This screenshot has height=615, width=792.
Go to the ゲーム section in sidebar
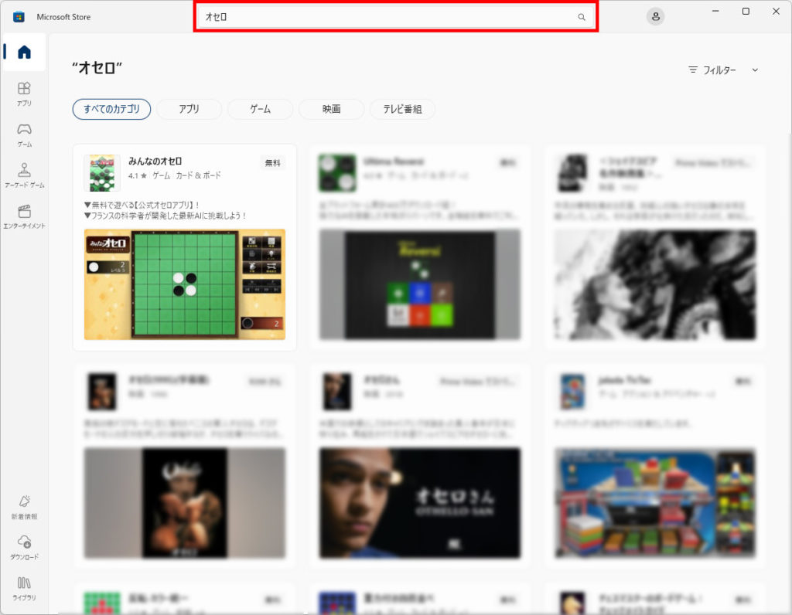pos(24,134)
